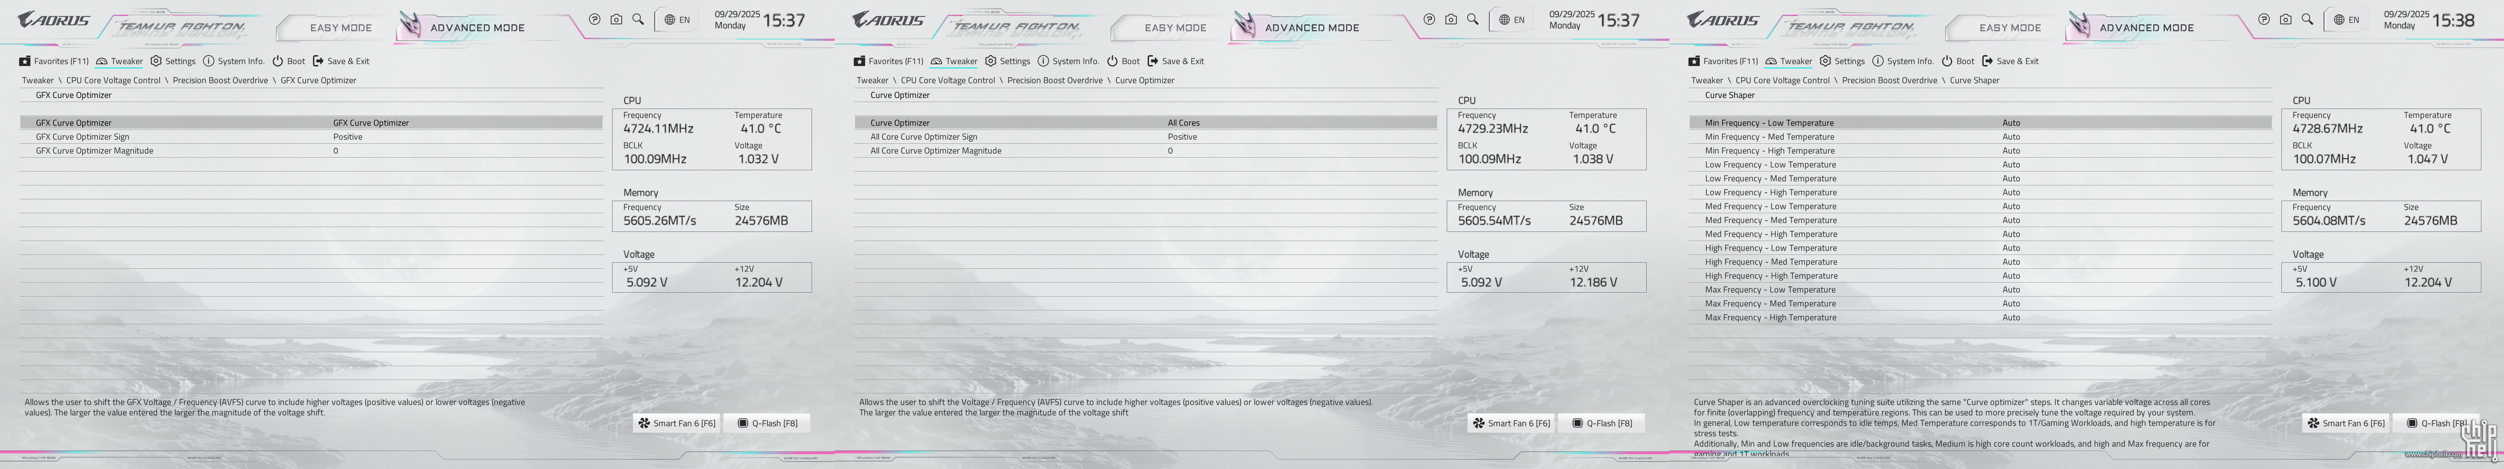Open the GFX Curve Optimizer Sign Positive option

coord(348,137)
